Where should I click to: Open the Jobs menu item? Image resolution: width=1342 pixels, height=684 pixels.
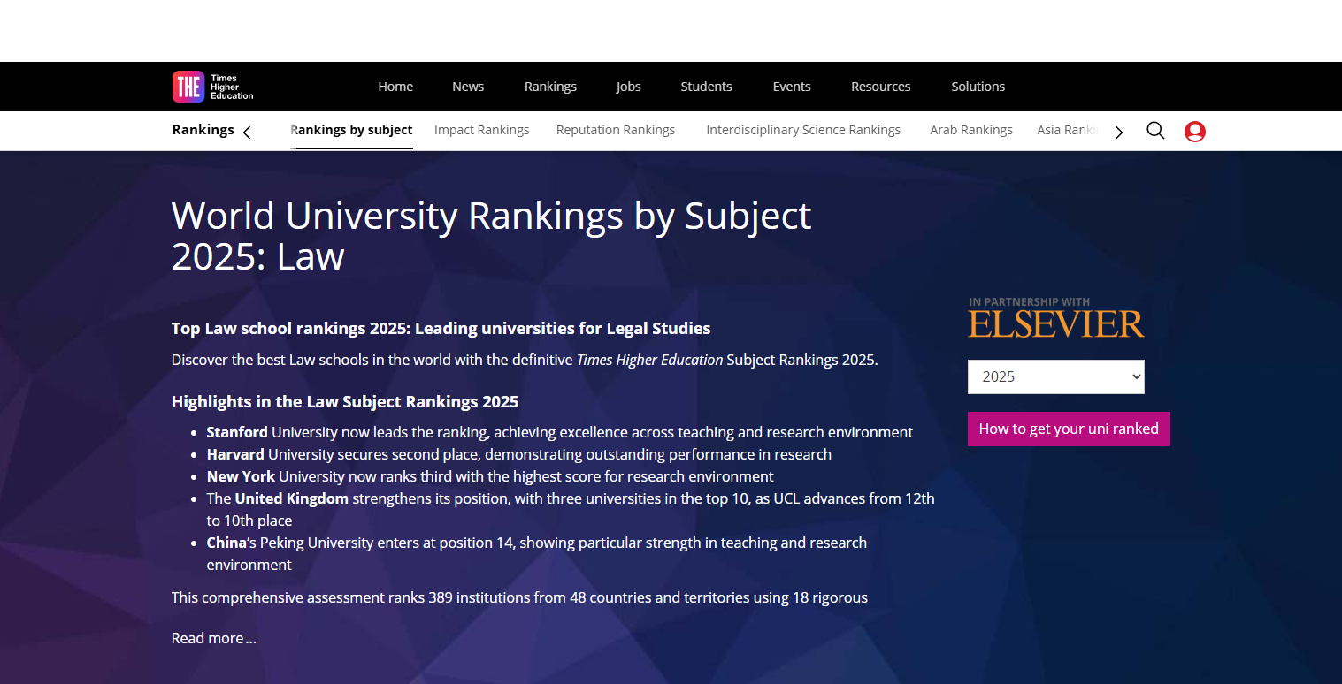628,87
